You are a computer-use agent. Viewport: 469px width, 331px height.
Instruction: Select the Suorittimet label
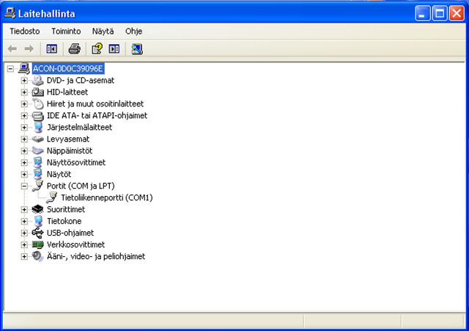(66, 209)
